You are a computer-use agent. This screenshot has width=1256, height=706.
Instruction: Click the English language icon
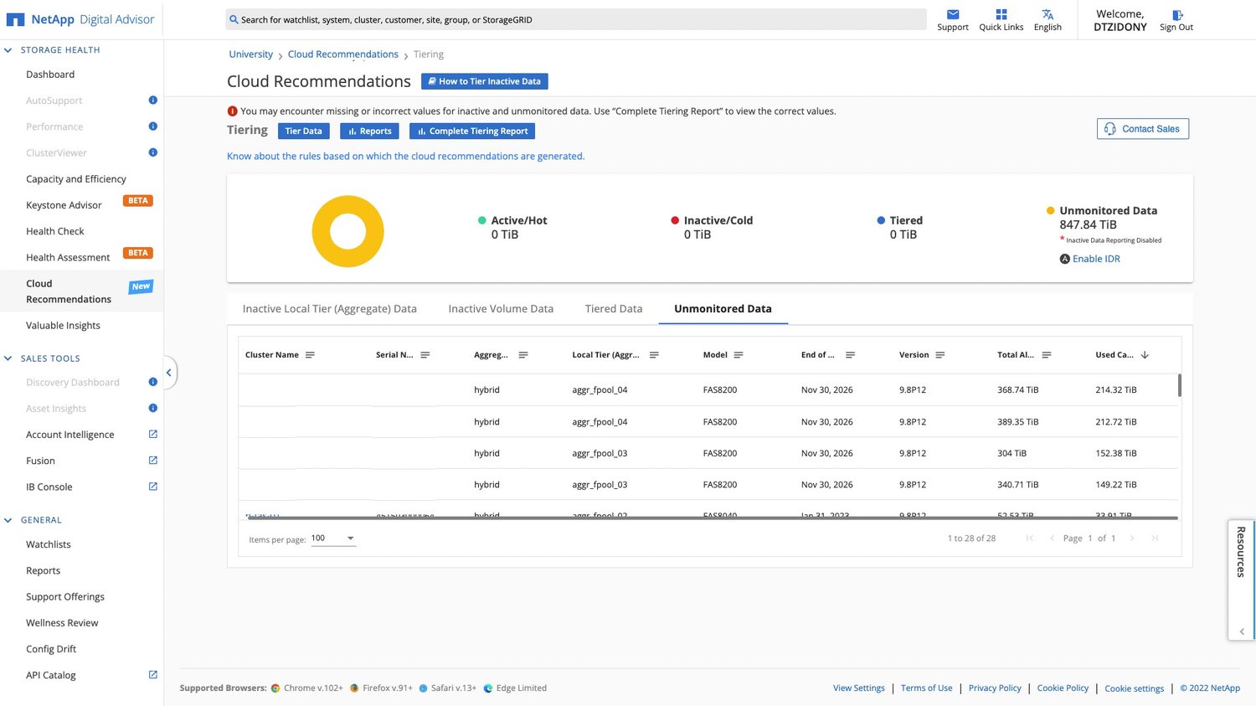pyautogui.click(x=1048, y=14)
